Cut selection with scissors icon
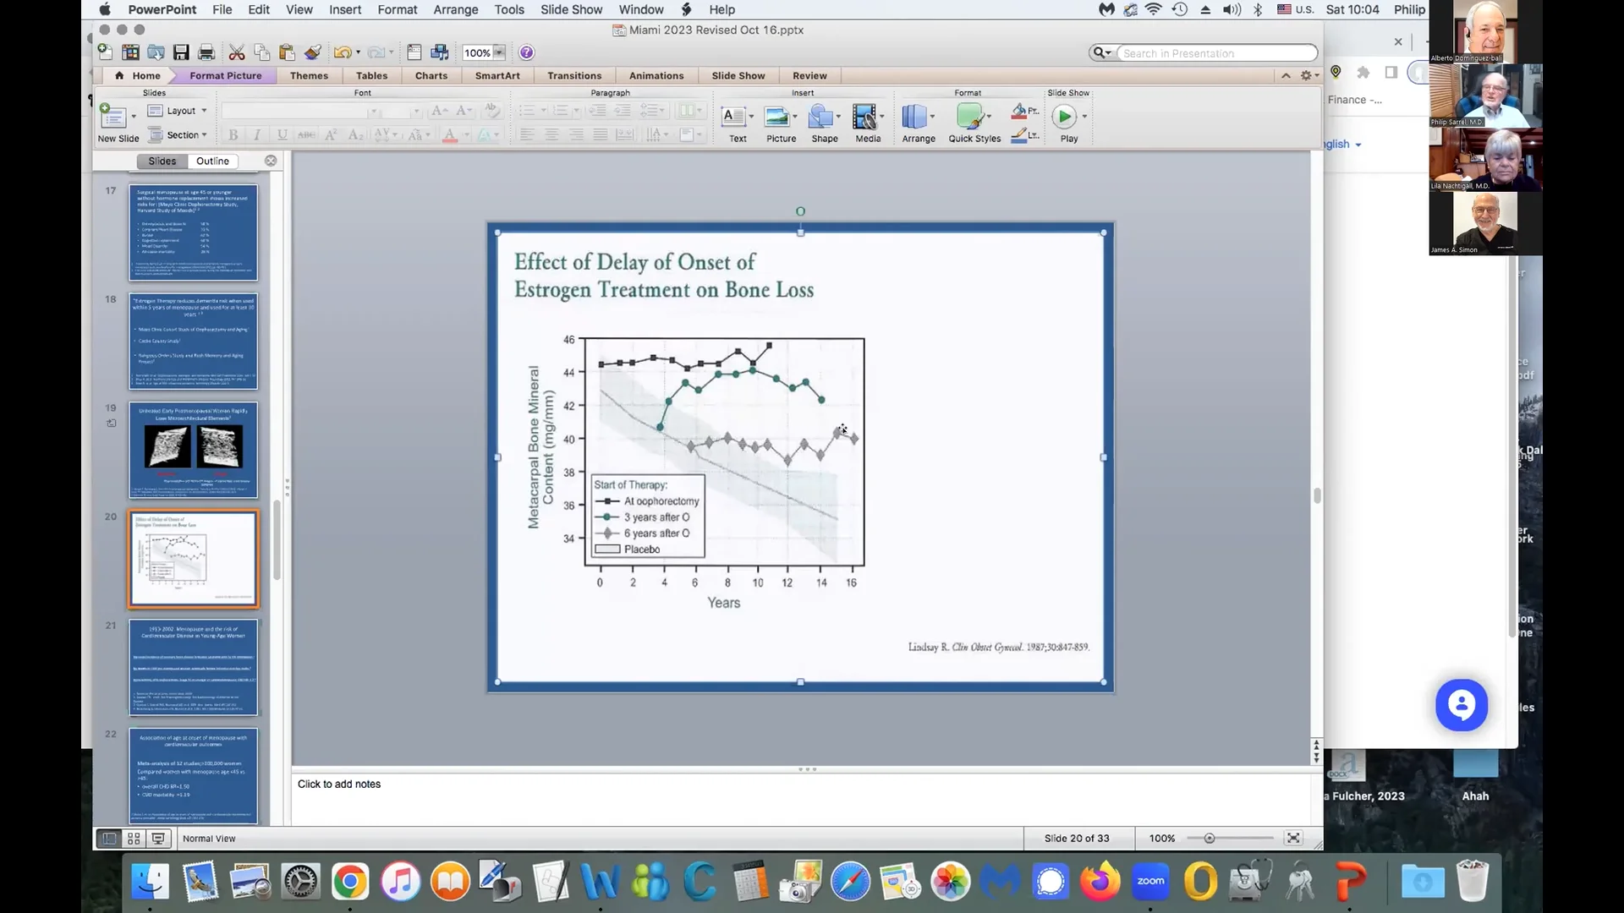Screen dimensions: 1624x913 tap(237, 52)
